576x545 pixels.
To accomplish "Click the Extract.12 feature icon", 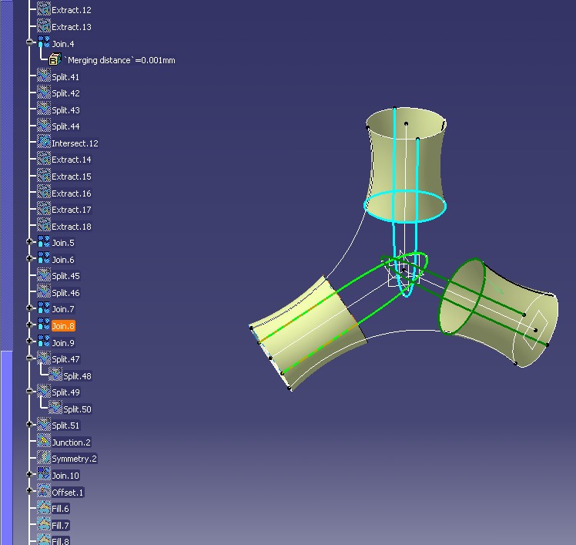I will click(x=44, y=8).
